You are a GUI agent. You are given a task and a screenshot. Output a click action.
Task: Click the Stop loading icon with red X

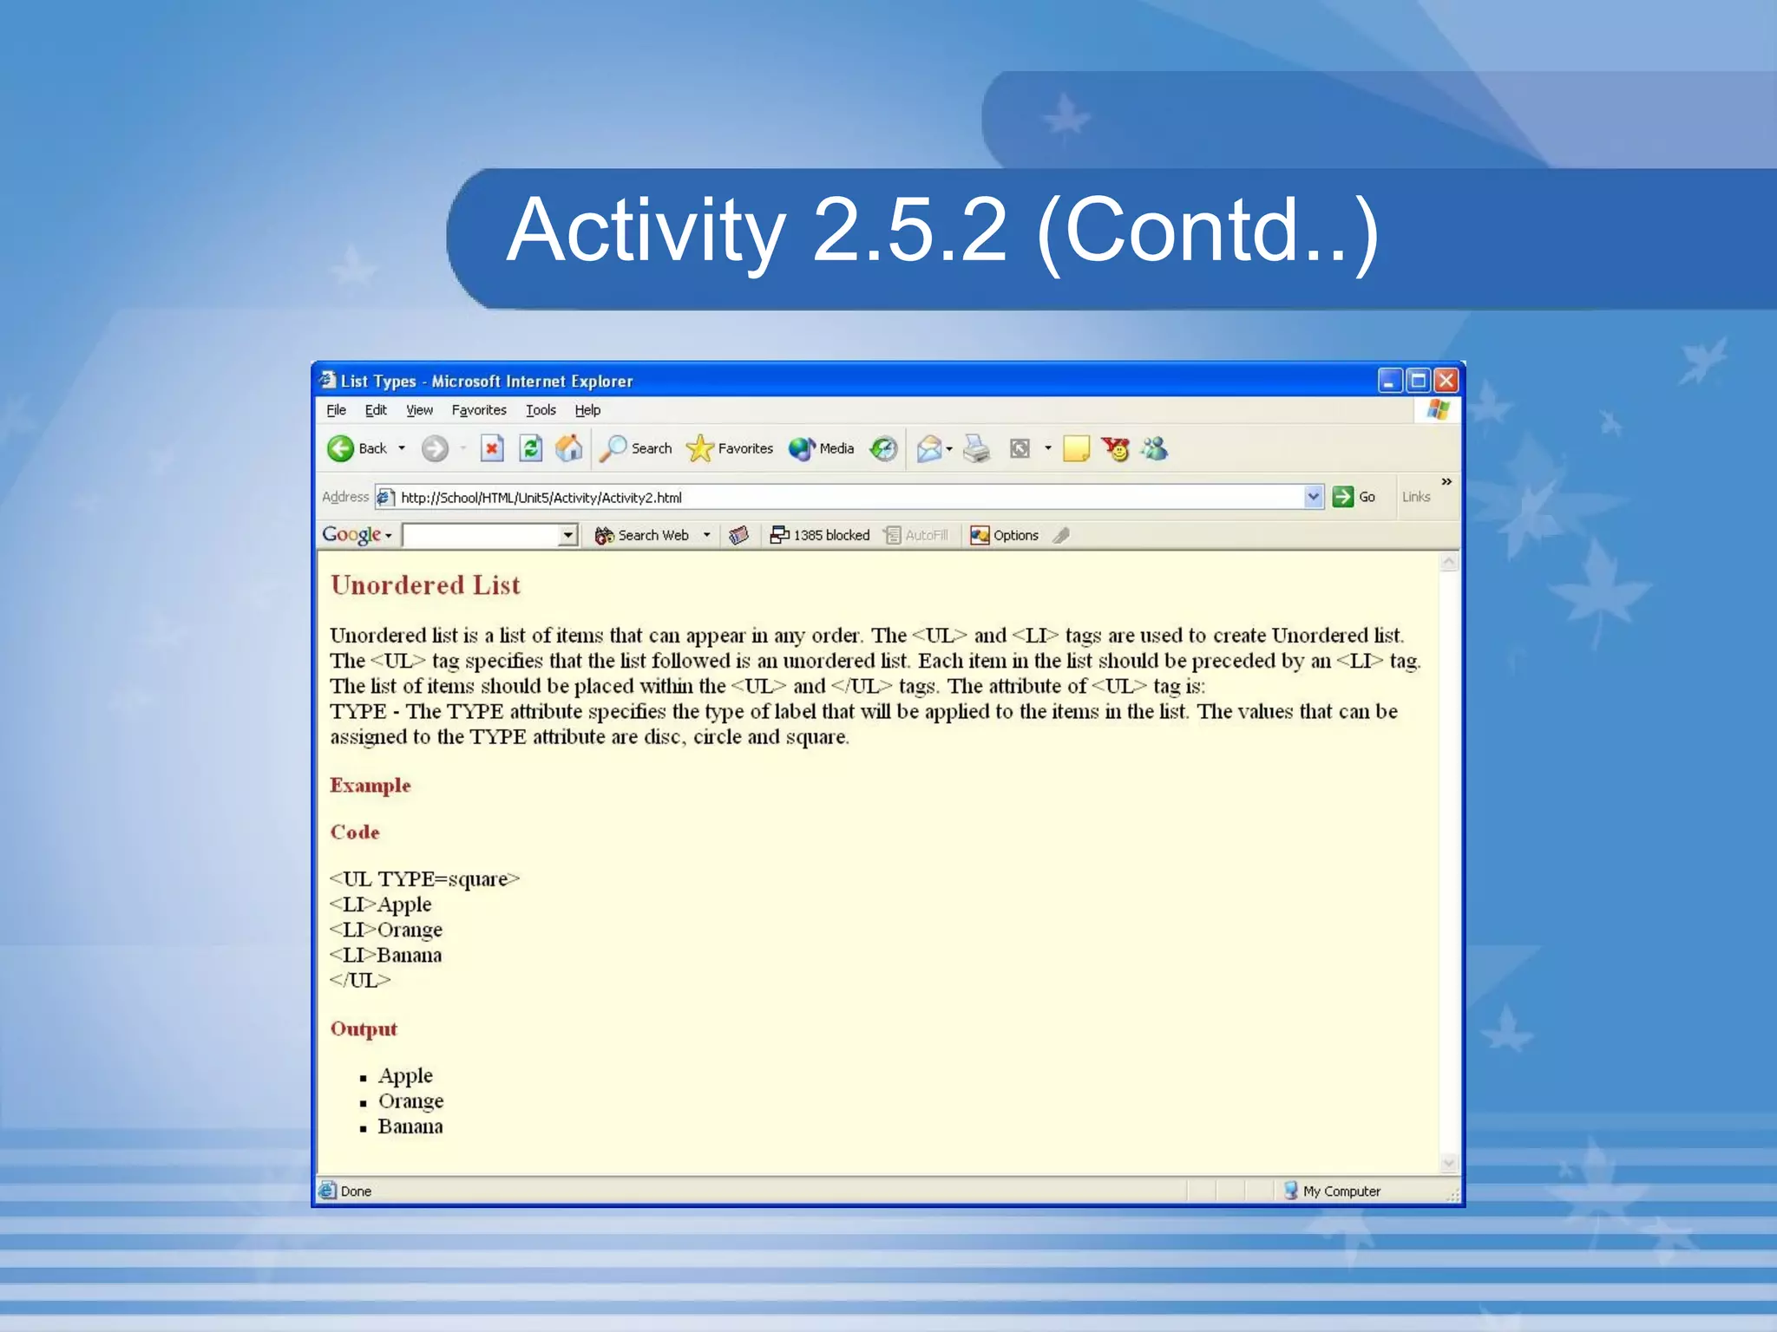(492, 448)
